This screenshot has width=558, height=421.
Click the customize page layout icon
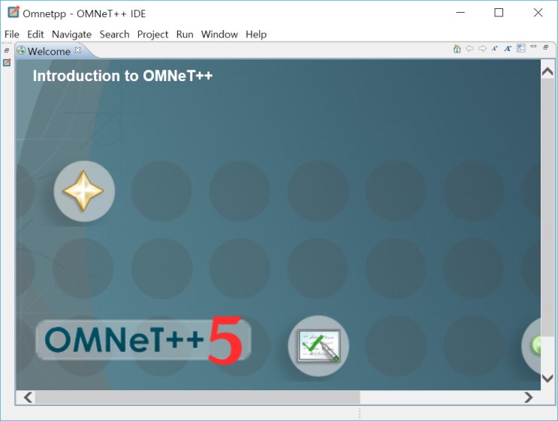(521, 48)
